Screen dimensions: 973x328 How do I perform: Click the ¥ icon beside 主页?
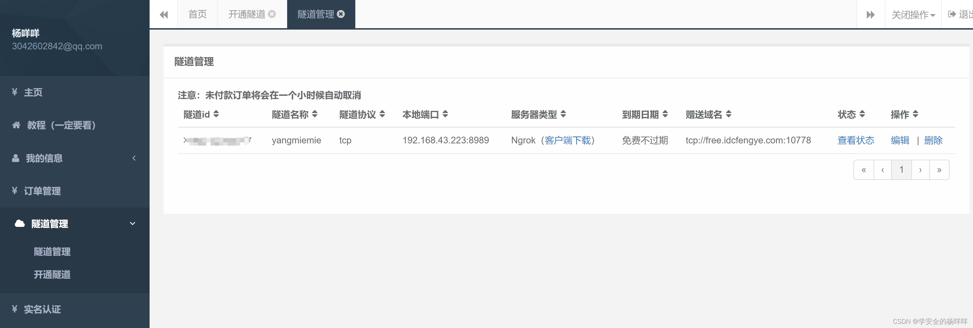(15, 92)
